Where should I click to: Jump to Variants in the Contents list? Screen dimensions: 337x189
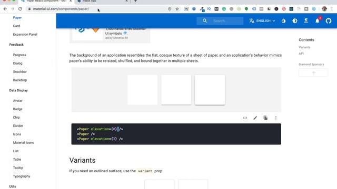[x=304, y=47]
